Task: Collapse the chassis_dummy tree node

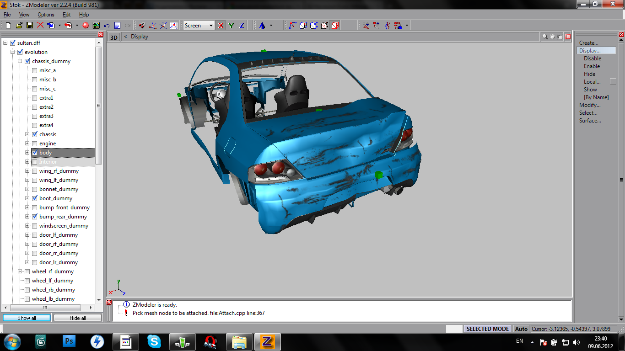Action: [x=20, y=61]
